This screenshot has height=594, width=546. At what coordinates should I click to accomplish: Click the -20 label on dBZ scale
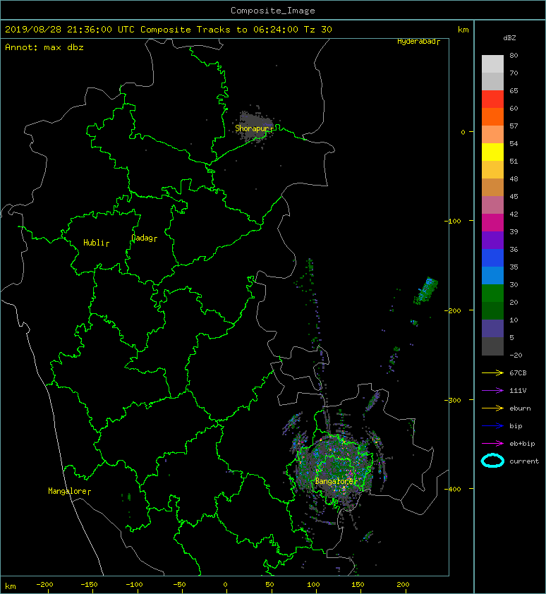(x=516, y=356)
